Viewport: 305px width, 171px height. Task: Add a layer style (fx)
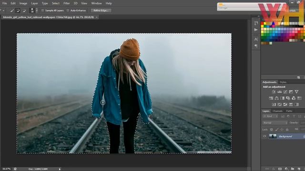[x=274, y=169]
